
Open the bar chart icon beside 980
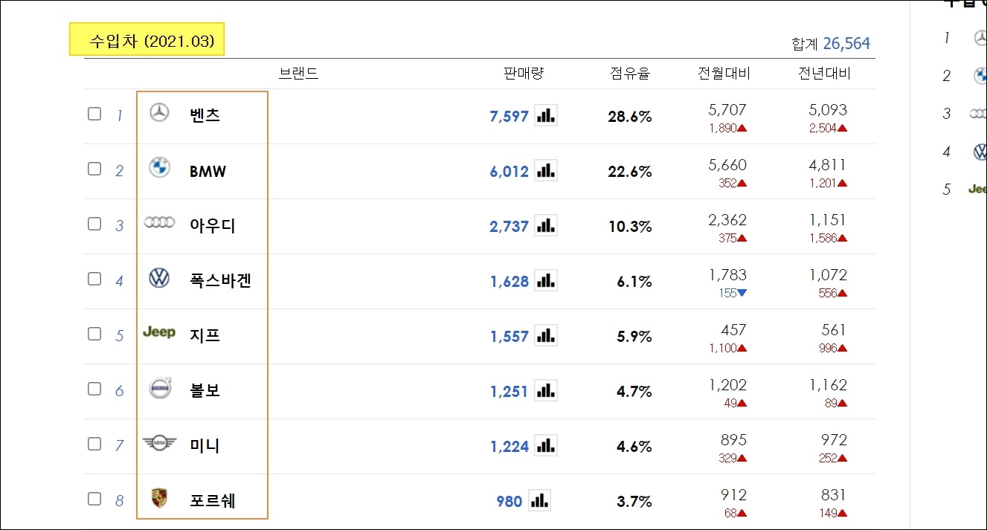(540, 500)
